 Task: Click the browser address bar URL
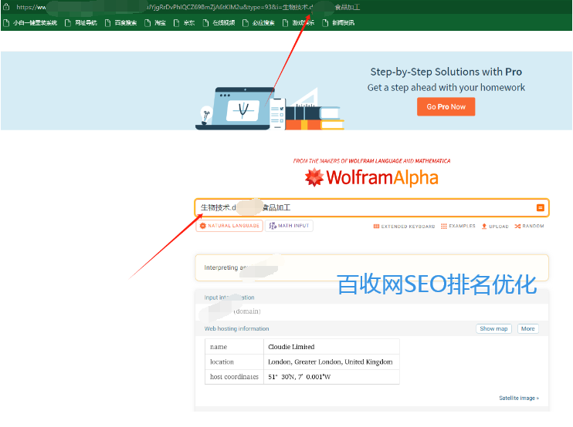(188, 7)
